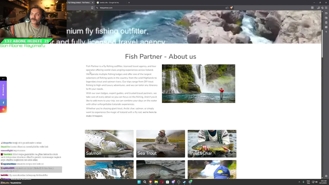Viewport: 329px width, 185px height.
Task: Click the waterfall card below Salmon
Action: (109, 169)
